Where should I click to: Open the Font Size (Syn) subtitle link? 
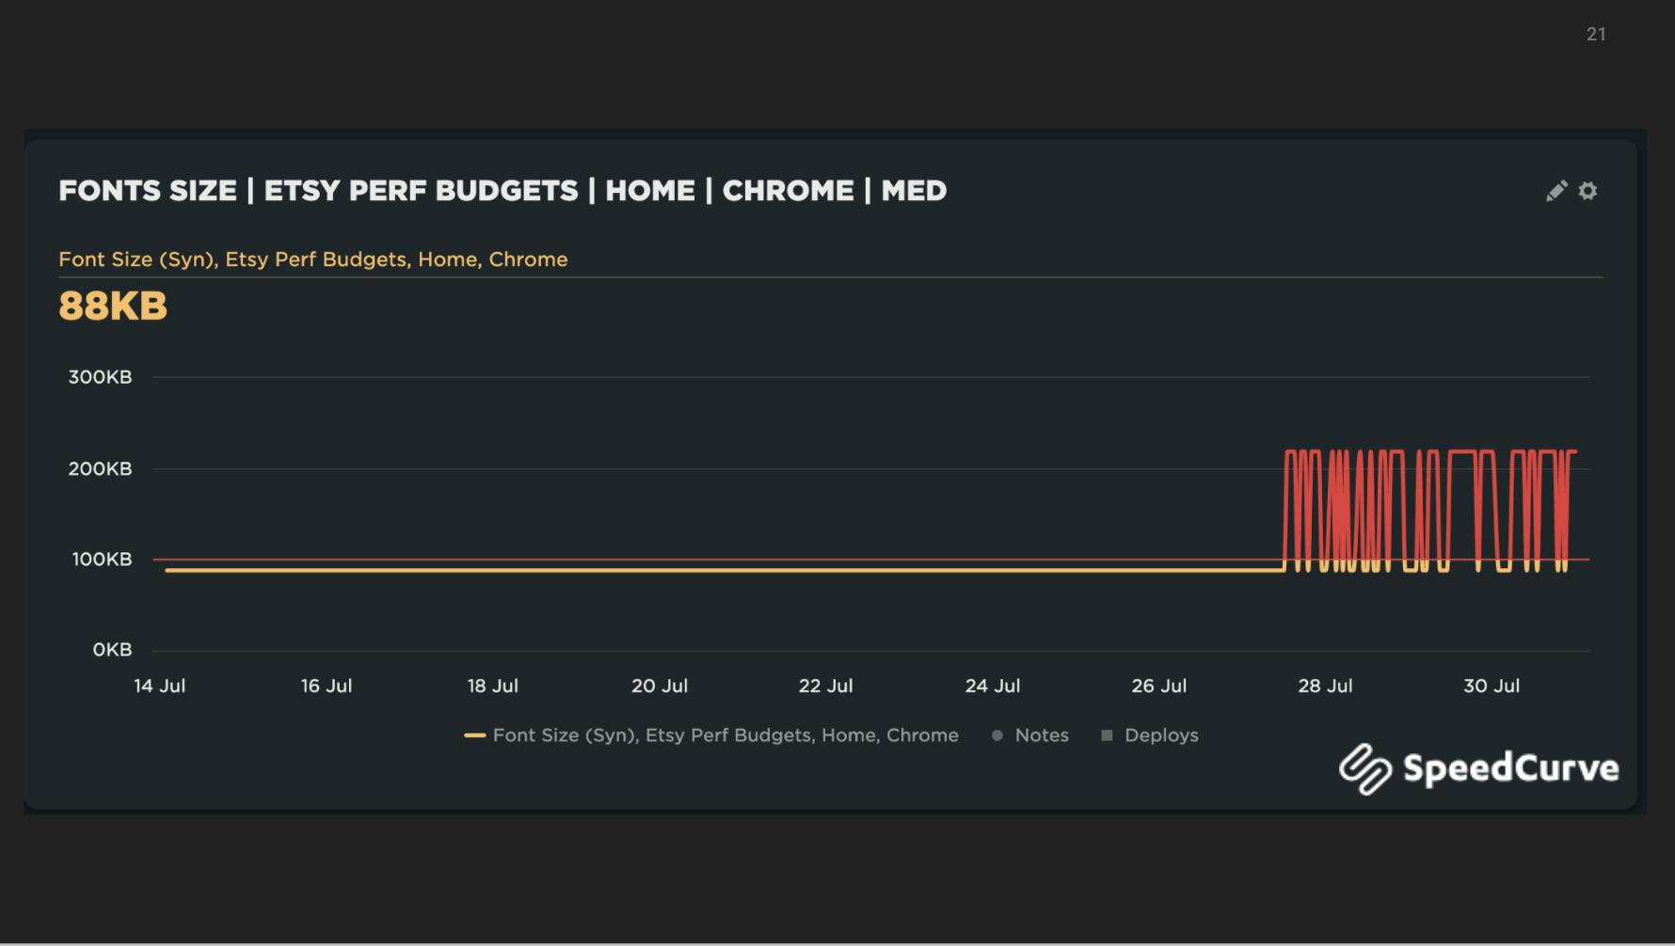pyautogui.click(x=312, y=259)
